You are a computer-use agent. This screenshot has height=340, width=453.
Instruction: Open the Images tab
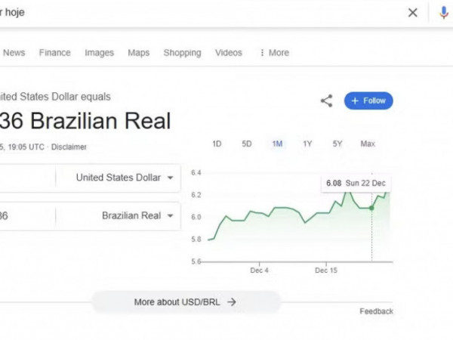click(99, 53)
